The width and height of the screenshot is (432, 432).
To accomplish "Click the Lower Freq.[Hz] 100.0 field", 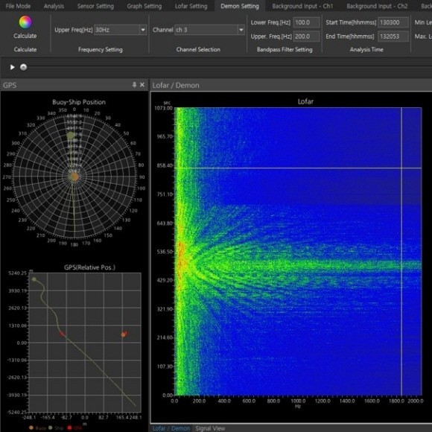I will [306, 22].
